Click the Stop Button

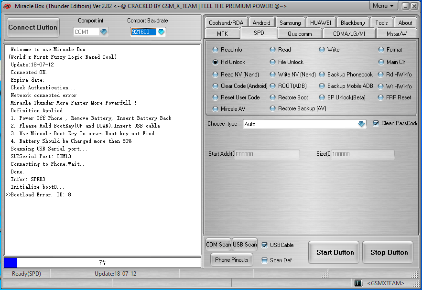point(389,252)
